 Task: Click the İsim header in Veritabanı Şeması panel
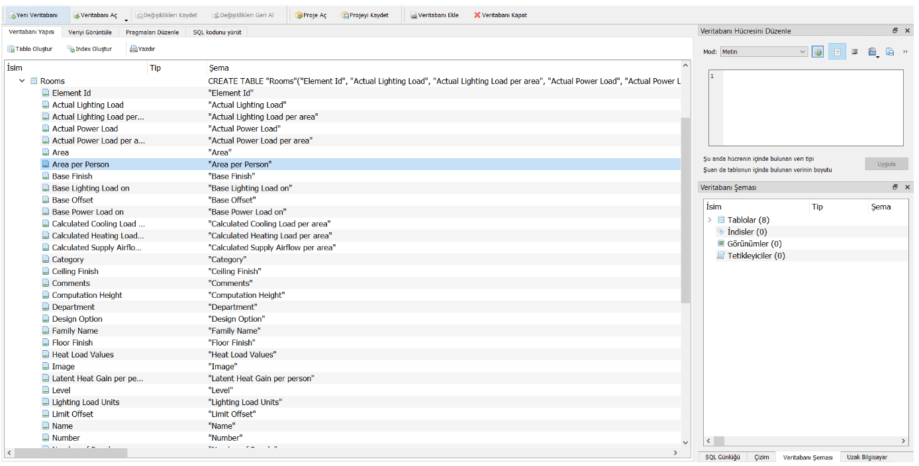757,207
